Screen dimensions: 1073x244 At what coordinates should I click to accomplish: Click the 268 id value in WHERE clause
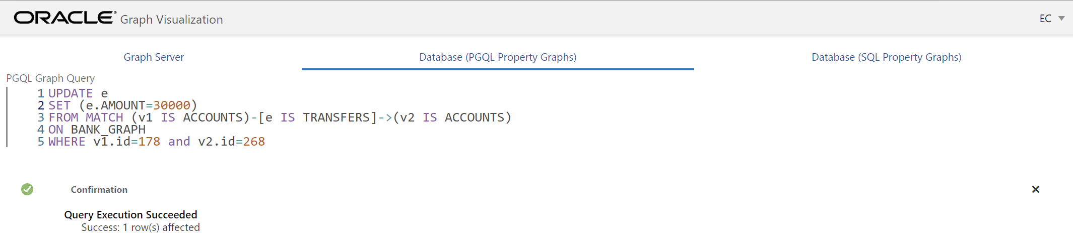point(254,142)
